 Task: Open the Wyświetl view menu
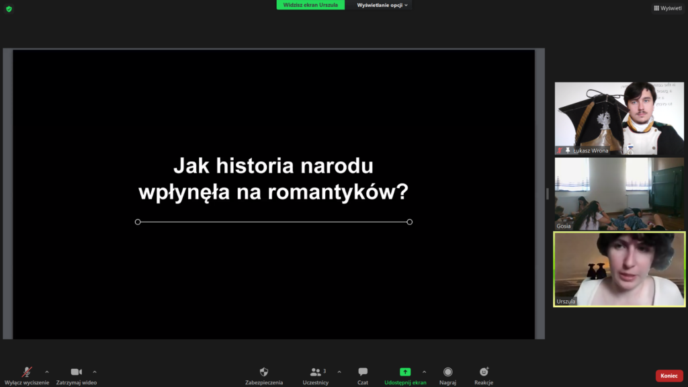pyautogui.click(x=667, y=8)
